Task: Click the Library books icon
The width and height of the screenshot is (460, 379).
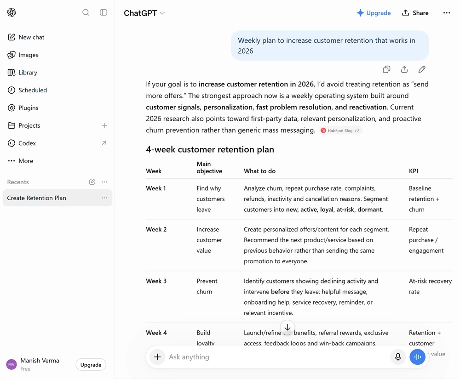Action: click(11, 72)
